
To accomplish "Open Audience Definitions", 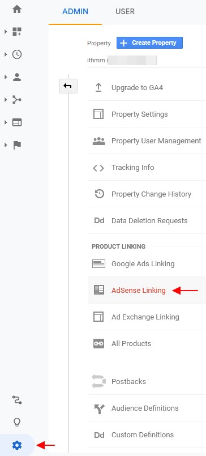I will click(145, 408).
